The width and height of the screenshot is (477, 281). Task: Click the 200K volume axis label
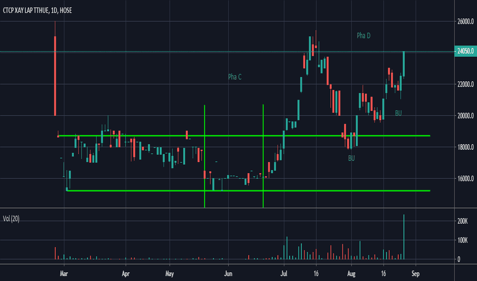462,221
